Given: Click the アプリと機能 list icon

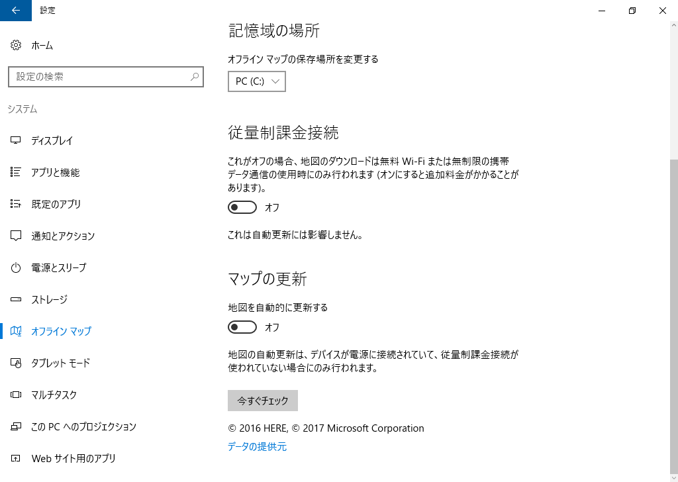Looking at the screenshot, I should pyautogui.click(x=17, y=173).
